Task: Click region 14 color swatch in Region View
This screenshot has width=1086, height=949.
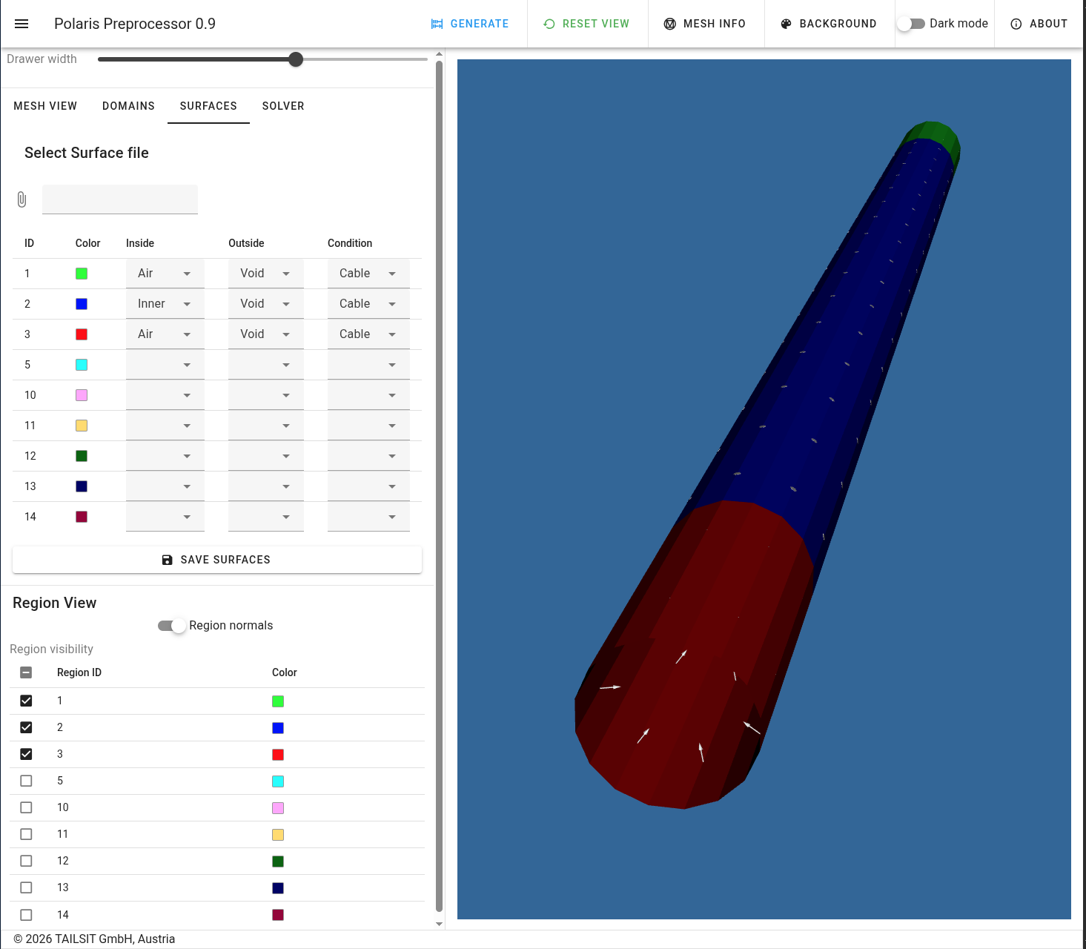Action: tap(278, 915)
